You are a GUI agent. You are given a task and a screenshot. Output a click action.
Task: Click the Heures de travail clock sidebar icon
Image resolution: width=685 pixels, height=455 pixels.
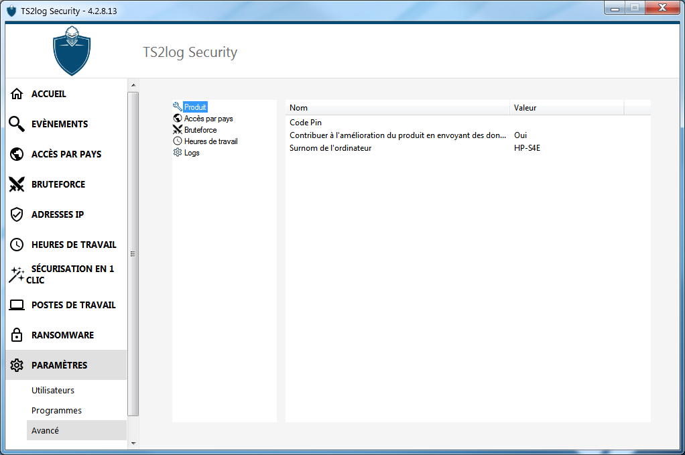coord(17,245)
